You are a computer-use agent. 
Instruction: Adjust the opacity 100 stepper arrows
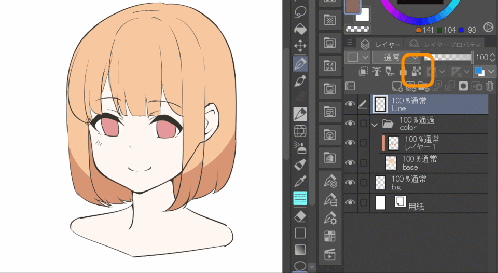(x=492, y=58)
